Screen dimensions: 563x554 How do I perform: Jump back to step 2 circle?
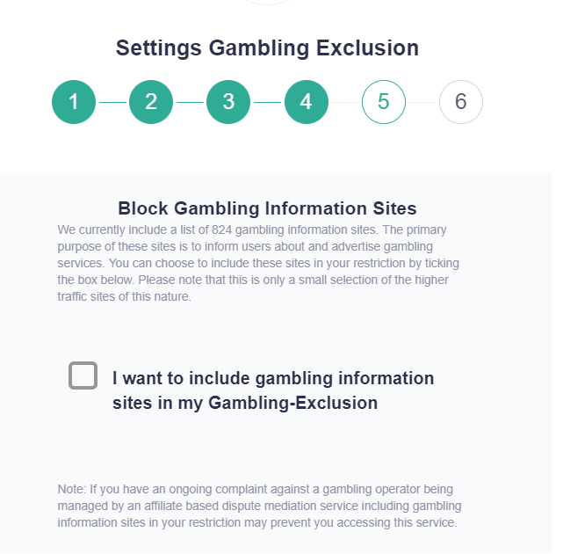click(151, 102)
